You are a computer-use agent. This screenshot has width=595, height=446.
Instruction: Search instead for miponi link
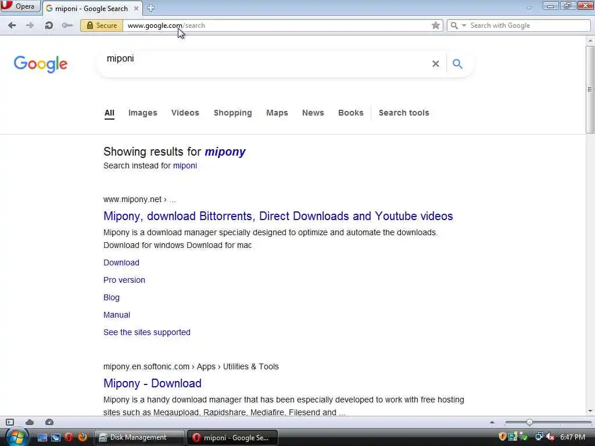tap(185, 166)
